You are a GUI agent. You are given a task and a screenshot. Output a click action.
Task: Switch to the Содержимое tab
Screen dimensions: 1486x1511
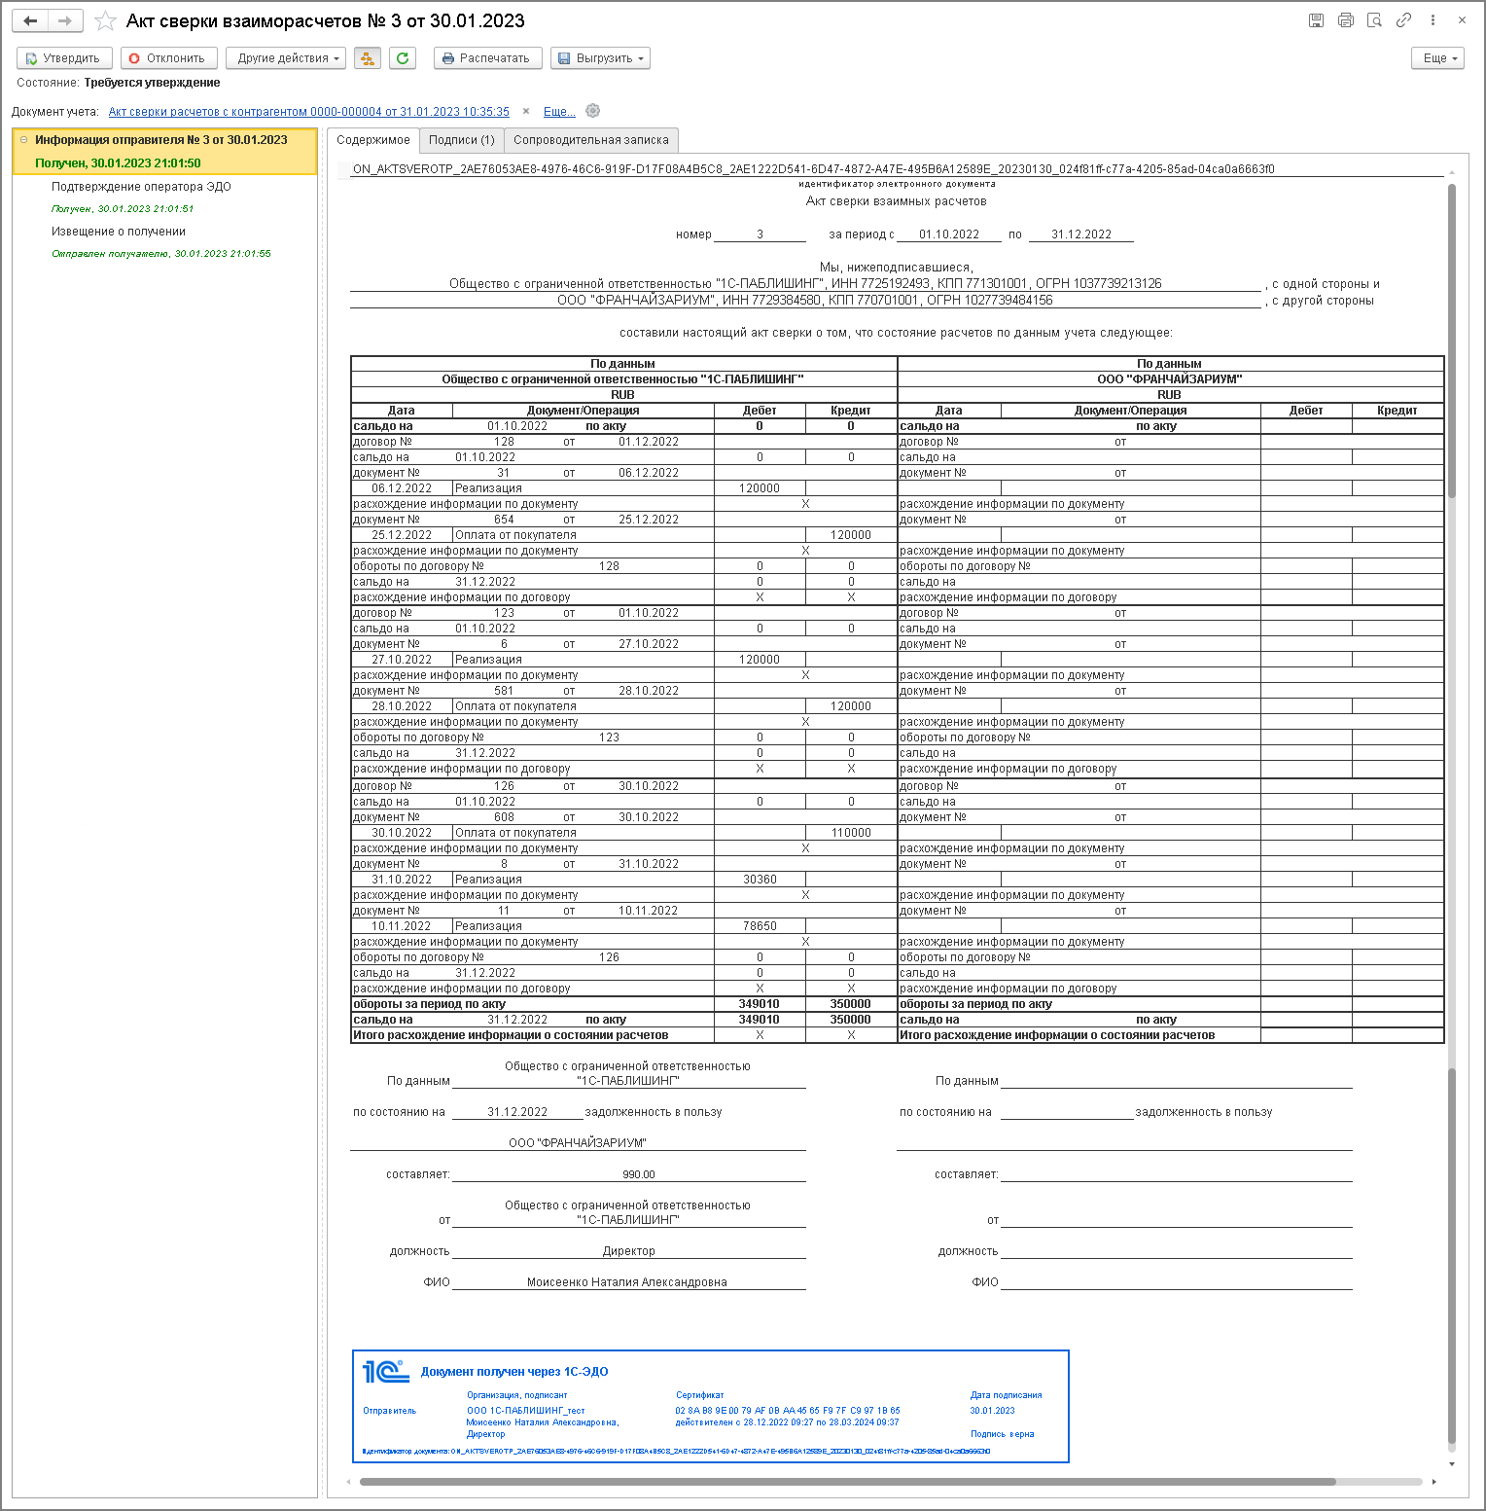tap(373, 140)
